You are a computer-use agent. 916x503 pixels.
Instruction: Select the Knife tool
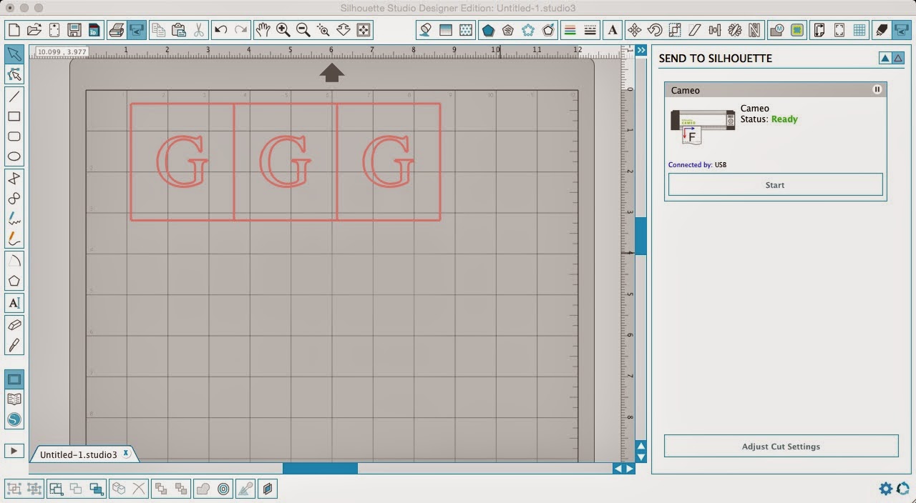pyautogui.click(x=14, y=344)
